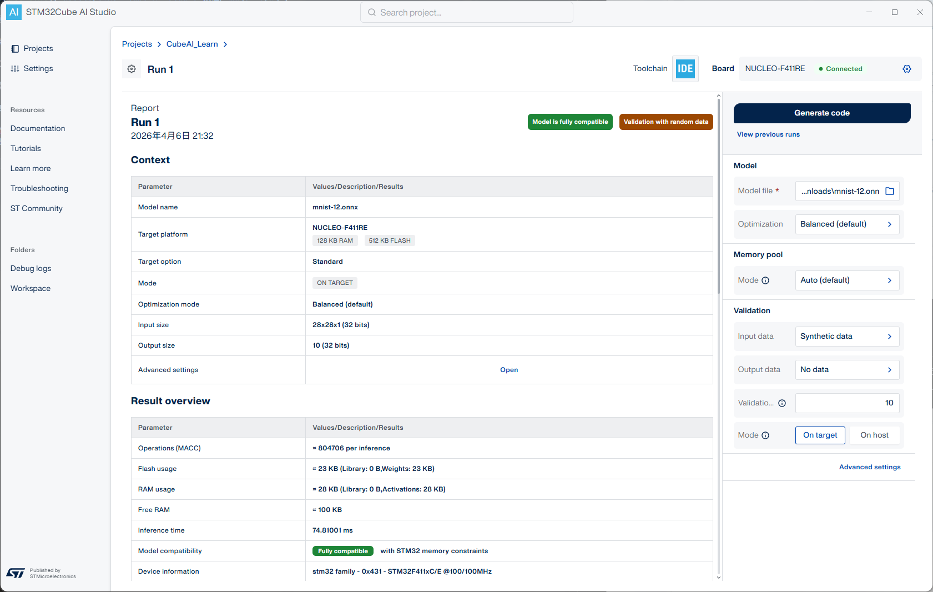Open Learn more resource
Image resolution: width=933 pixels, height=592 pixels.
(31, 169)
